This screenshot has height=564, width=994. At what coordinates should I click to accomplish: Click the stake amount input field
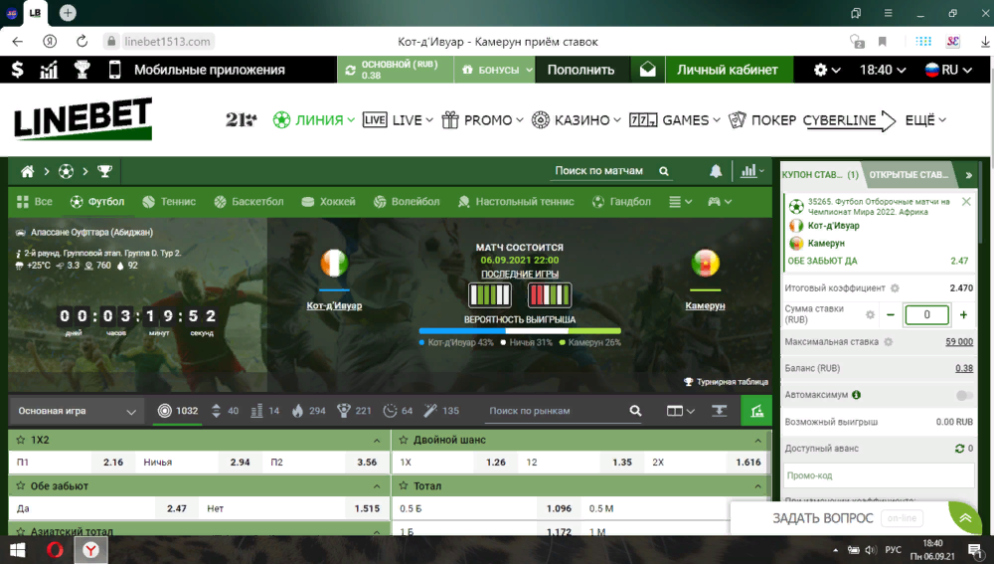click(x=926, y=314)
